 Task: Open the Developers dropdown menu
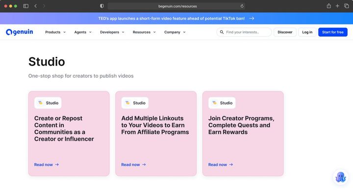click(x=112, y=32)
